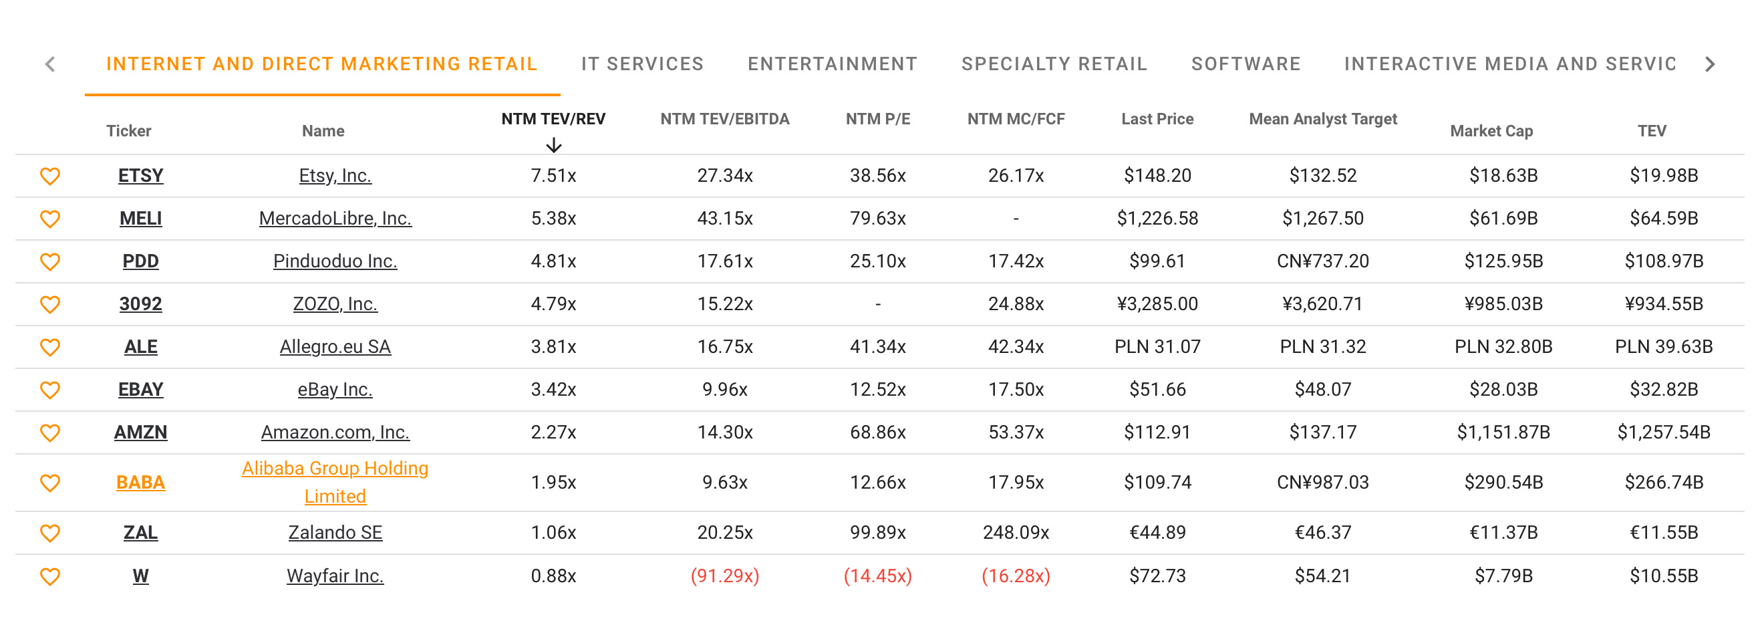
Task: Favorite ZAL with the heart icon
Action: [x=50, y=533]
